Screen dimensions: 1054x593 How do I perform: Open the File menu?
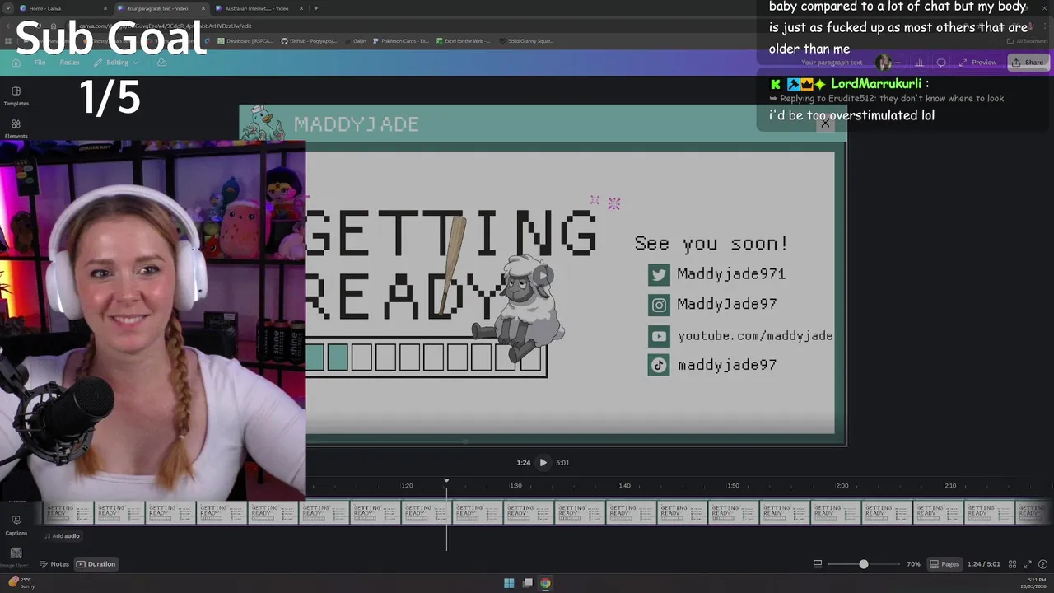pyautogui.click(x=40, y=63)
